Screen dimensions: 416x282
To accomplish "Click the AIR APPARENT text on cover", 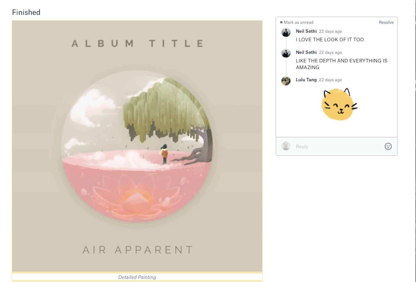I will point(138,250).
